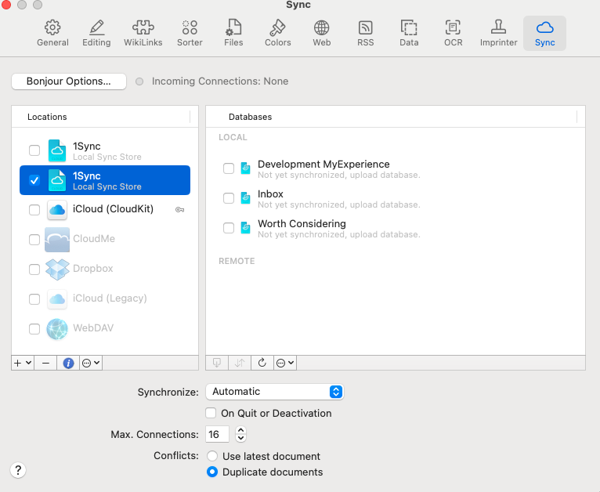Image resolution: width=600 pixels, height=492 pixels.
Task: Click the Bonjour Options button
Action: 69,81
